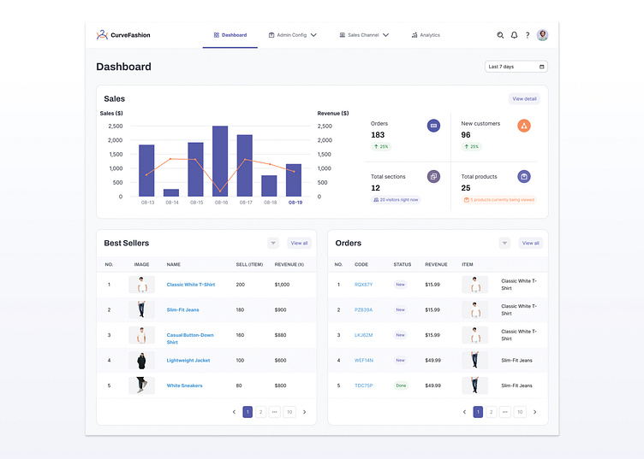The width and height of the screenshot is (644, 459).
Task: Click the CurveFashion logo
Action: coord(123,35)
